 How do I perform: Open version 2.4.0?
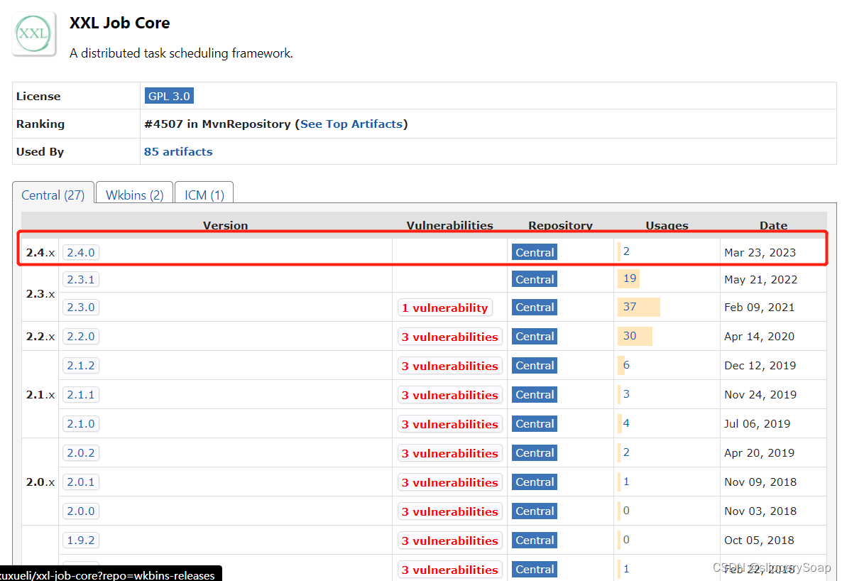click(81, 253)
